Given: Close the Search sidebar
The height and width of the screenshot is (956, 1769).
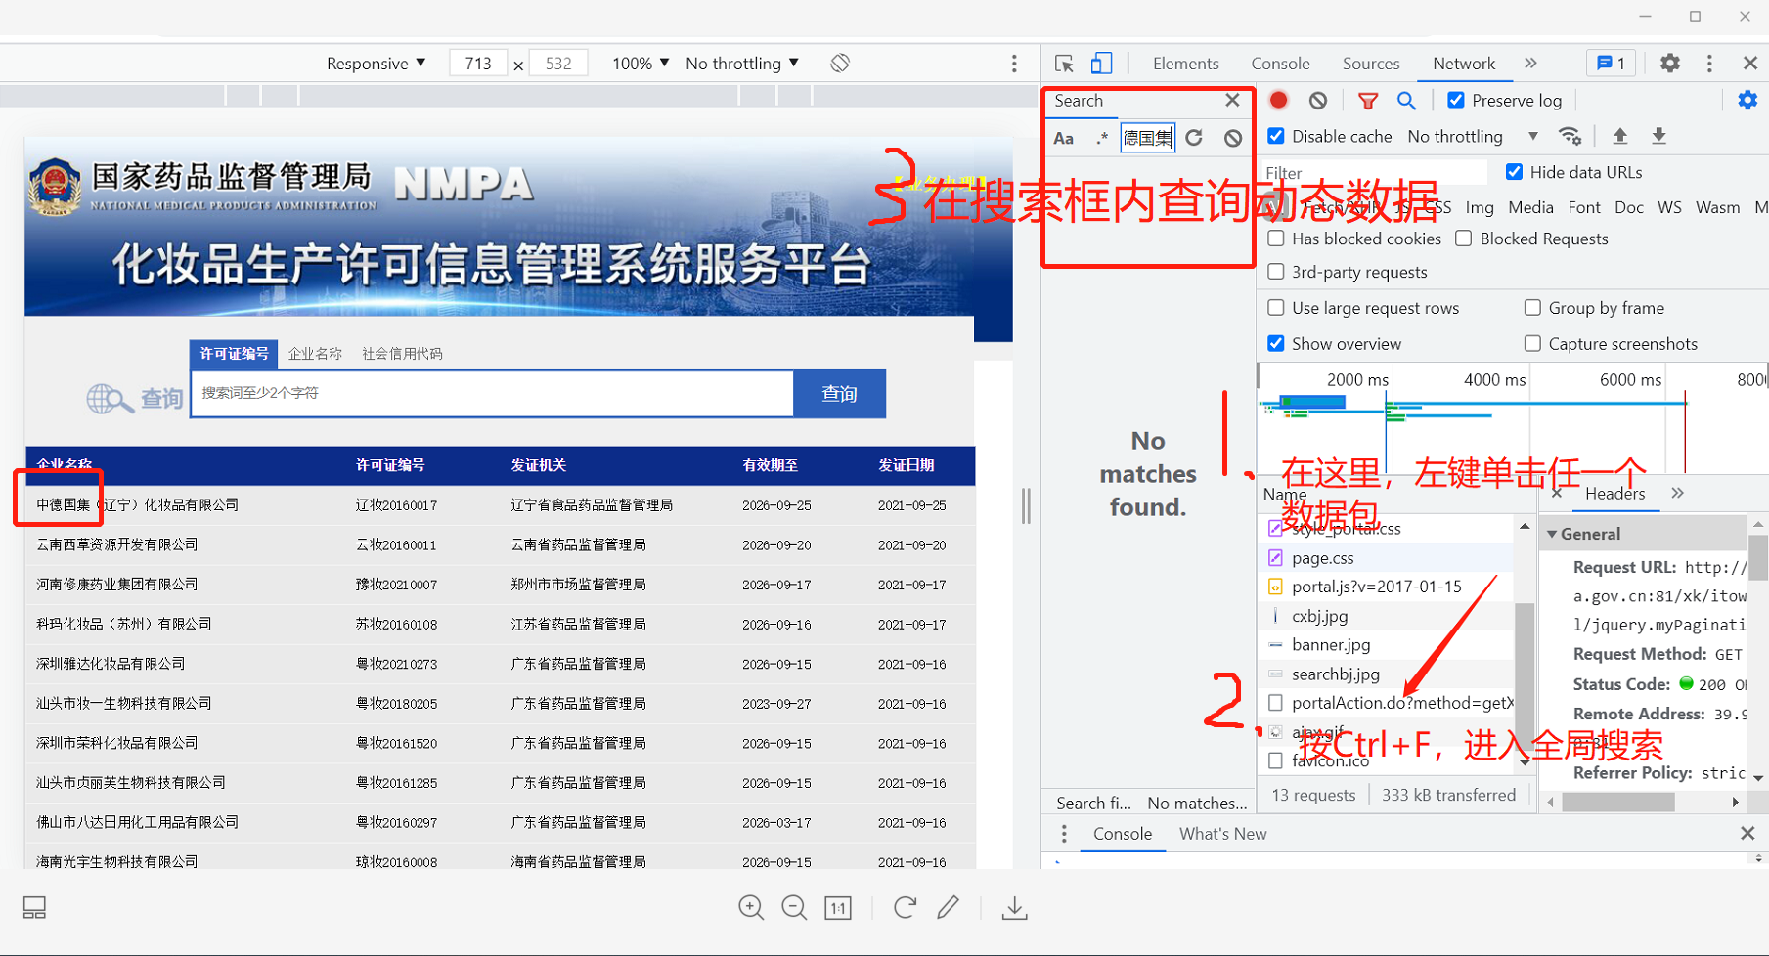Looking at the screenshot, I should [1232, 100].
